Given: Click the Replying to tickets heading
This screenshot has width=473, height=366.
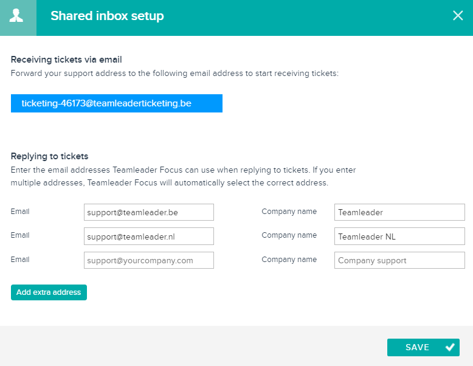Looking at the screenshot, I should (x=49, y=156).
